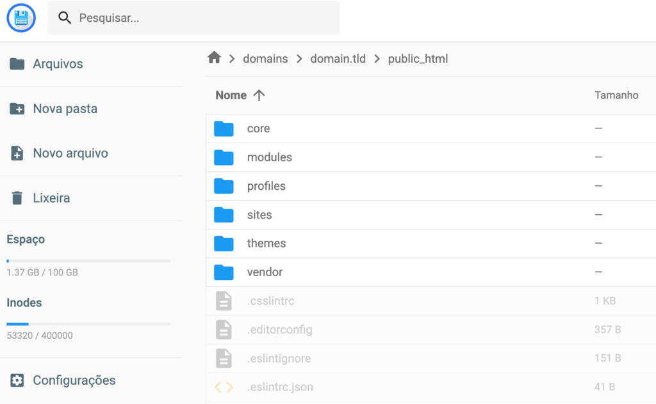
Task: Click the Configurações gear icon
Action: point(17,380)
